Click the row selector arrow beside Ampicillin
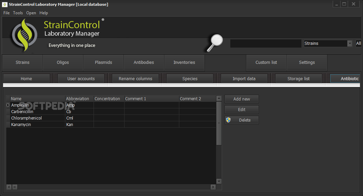Screen dimensions: 363x196 (x=8, y=105)
